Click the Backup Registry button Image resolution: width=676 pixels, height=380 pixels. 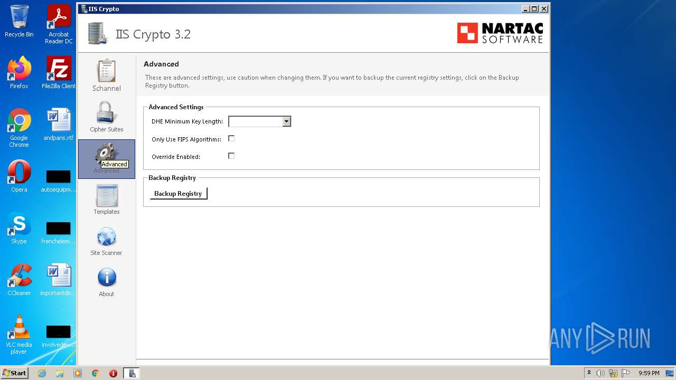point(178,194)
